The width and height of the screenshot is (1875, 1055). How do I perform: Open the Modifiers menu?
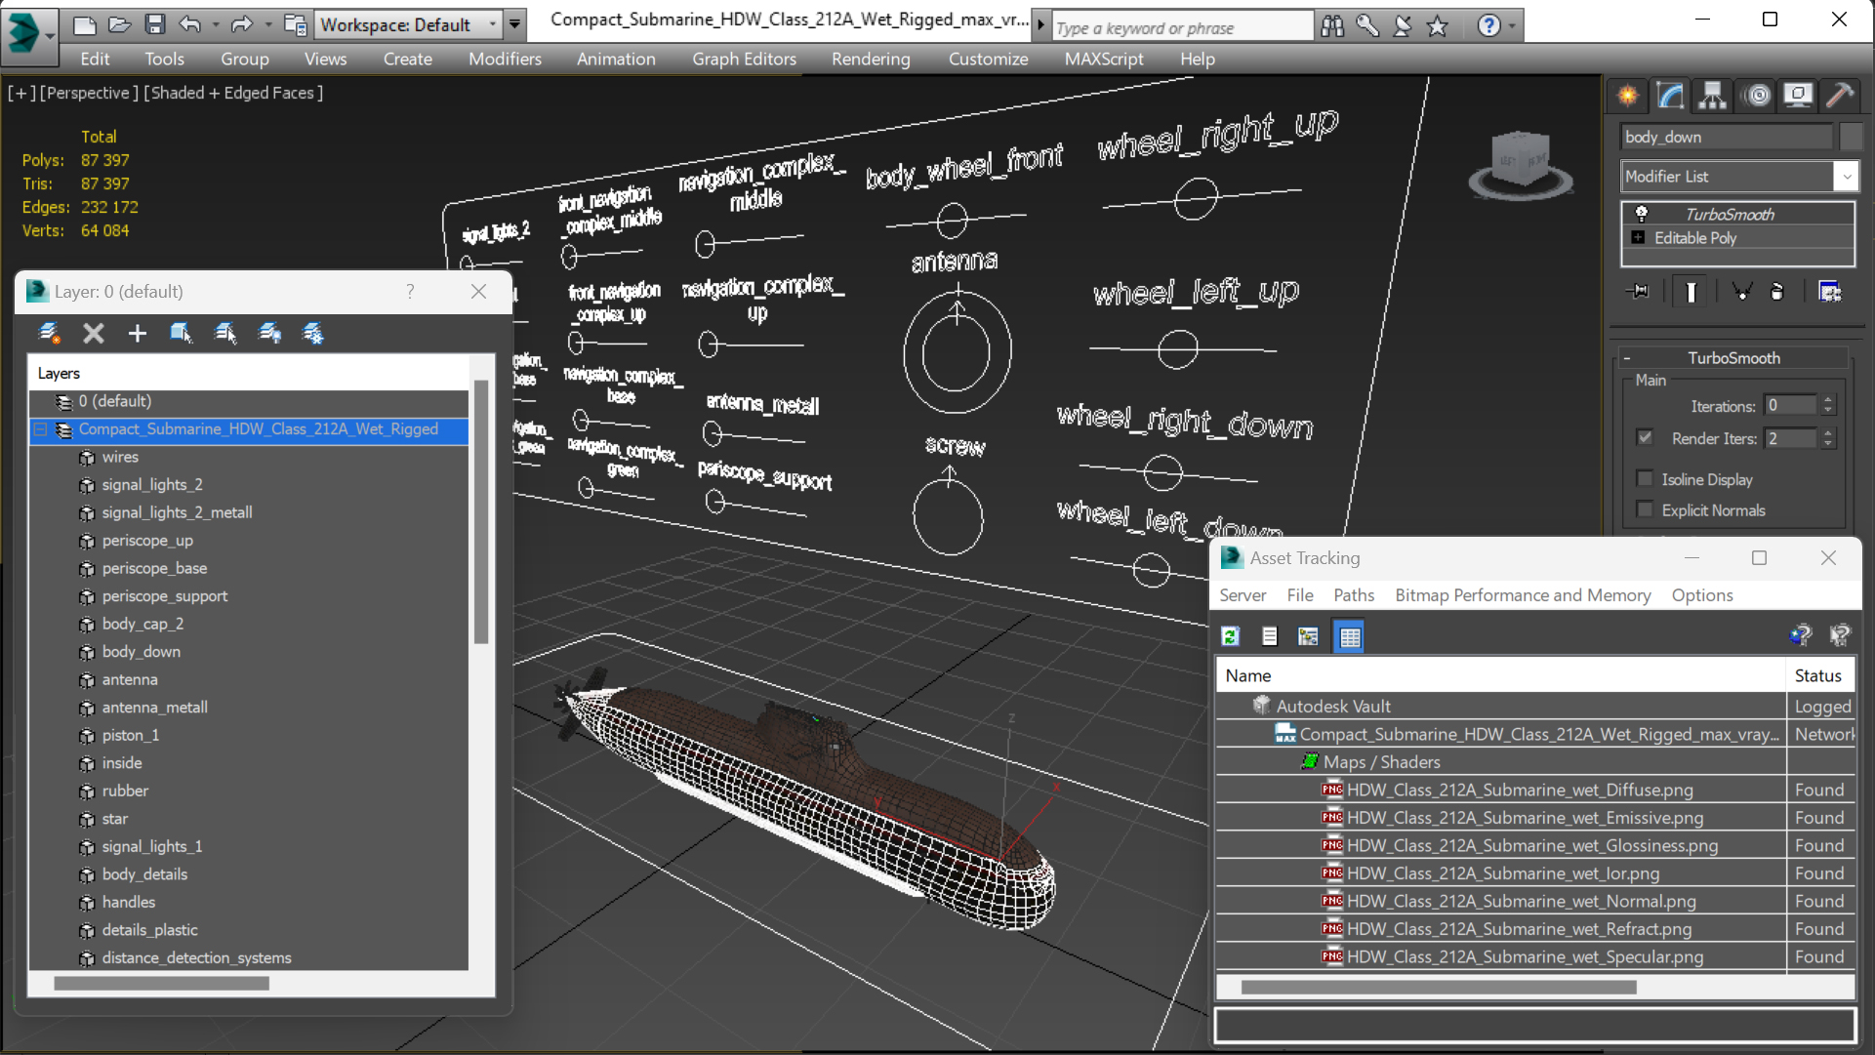(x=505, y=59)
